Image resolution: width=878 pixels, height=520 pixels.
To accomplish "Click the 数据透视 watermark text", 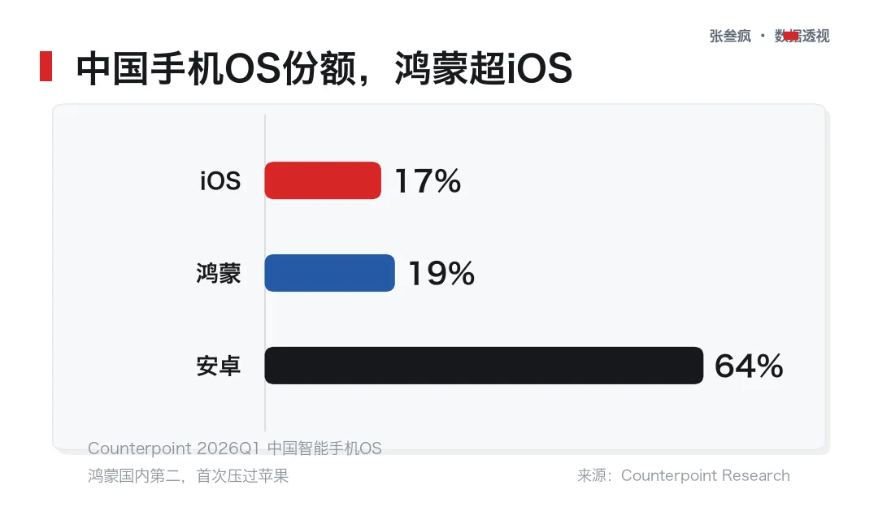I will [x=802, y=36].
